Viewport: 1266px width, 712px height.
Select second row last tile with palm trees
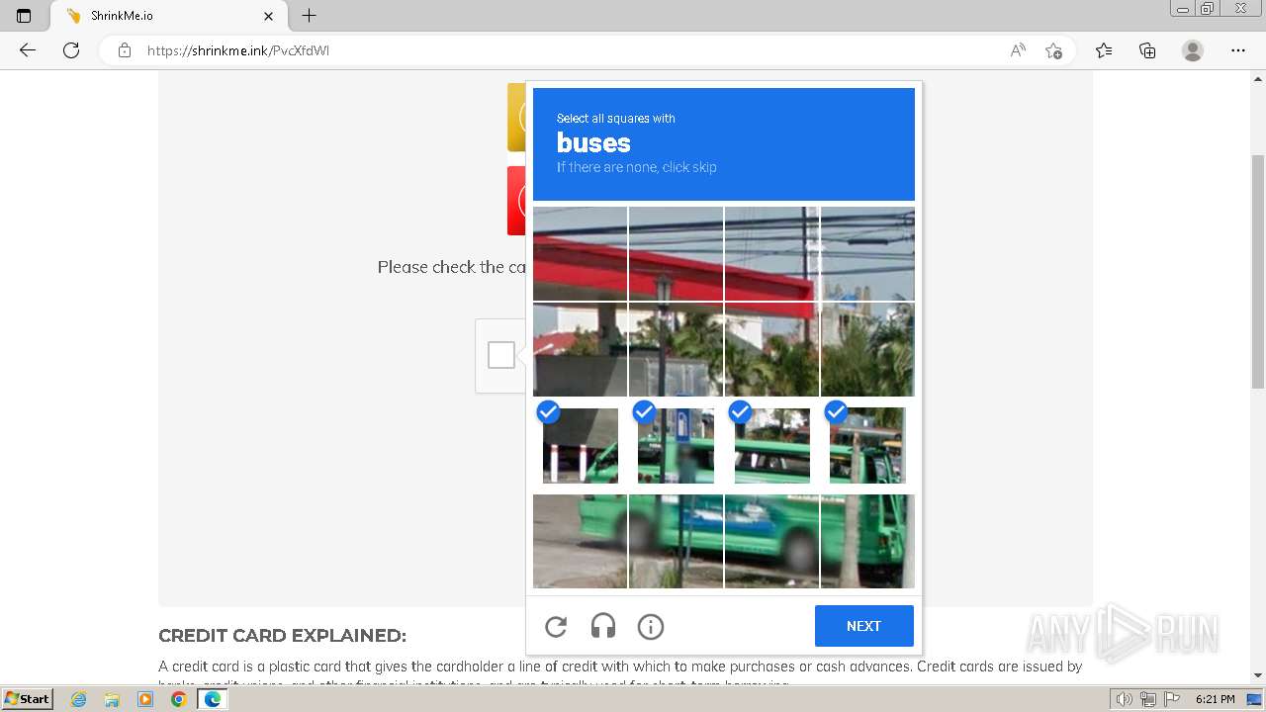click(x=867, y=349)
